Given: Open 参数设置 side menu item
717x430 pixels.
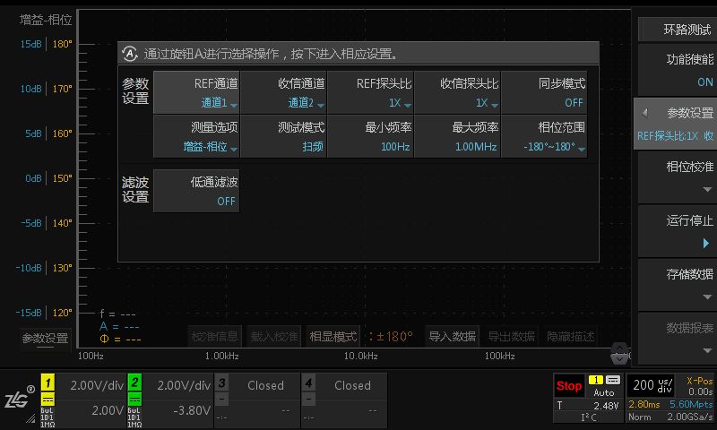Looking at the screenshot, I should pos(676,124).
